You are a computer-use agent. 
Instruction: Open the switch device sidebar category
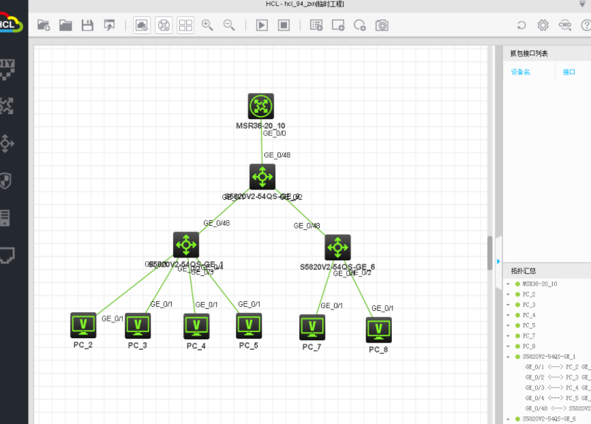coord(7,143)
